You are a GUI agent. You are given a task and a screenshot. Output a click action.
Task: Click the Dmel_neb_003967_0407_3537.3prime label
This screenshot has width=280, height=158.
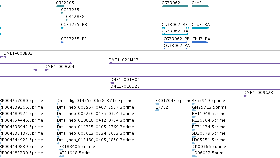point(95,107)
